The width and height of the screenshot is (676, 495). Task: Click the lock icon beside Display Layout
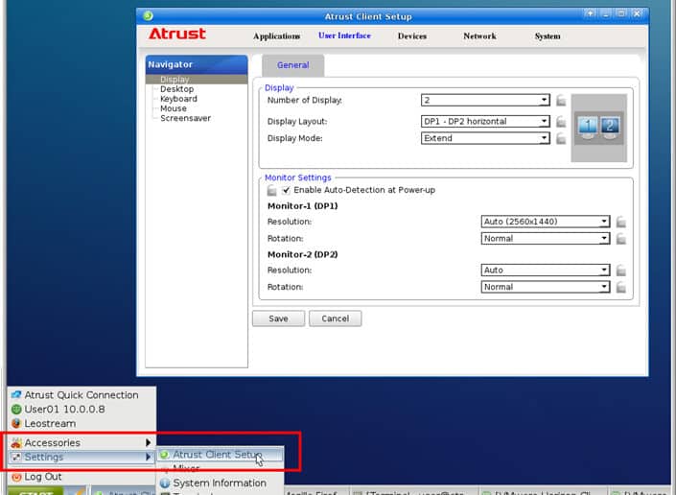pyautogui.click(x=561, y=122)
